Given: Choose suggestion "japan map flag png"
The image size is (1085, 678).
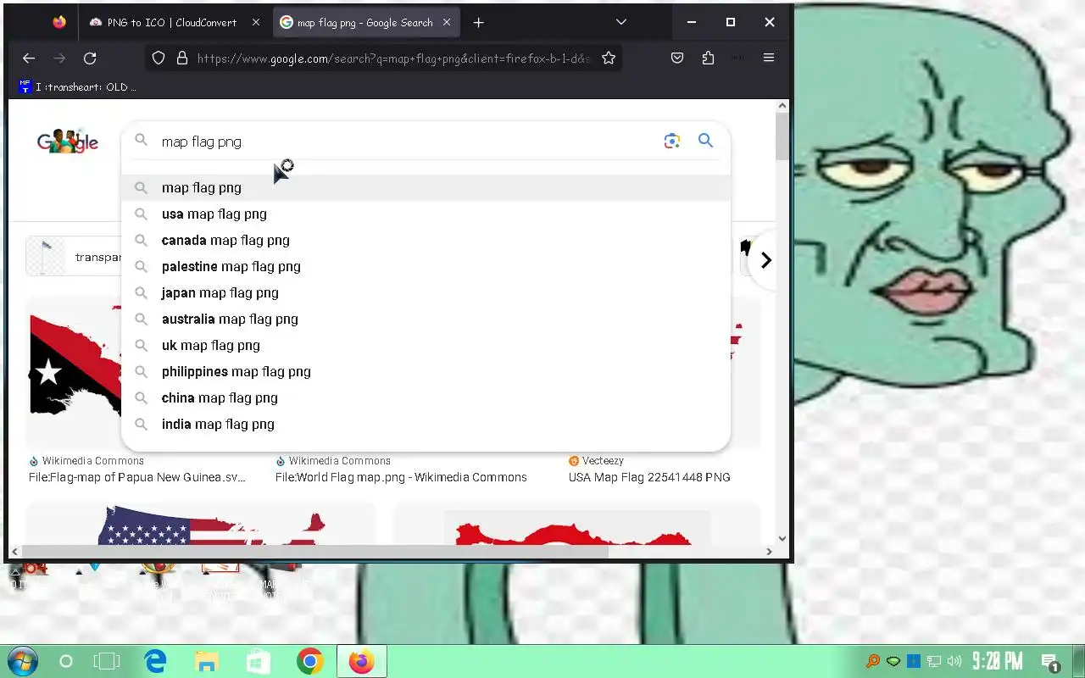Looking at the screenshot, I should coord(426,293).
